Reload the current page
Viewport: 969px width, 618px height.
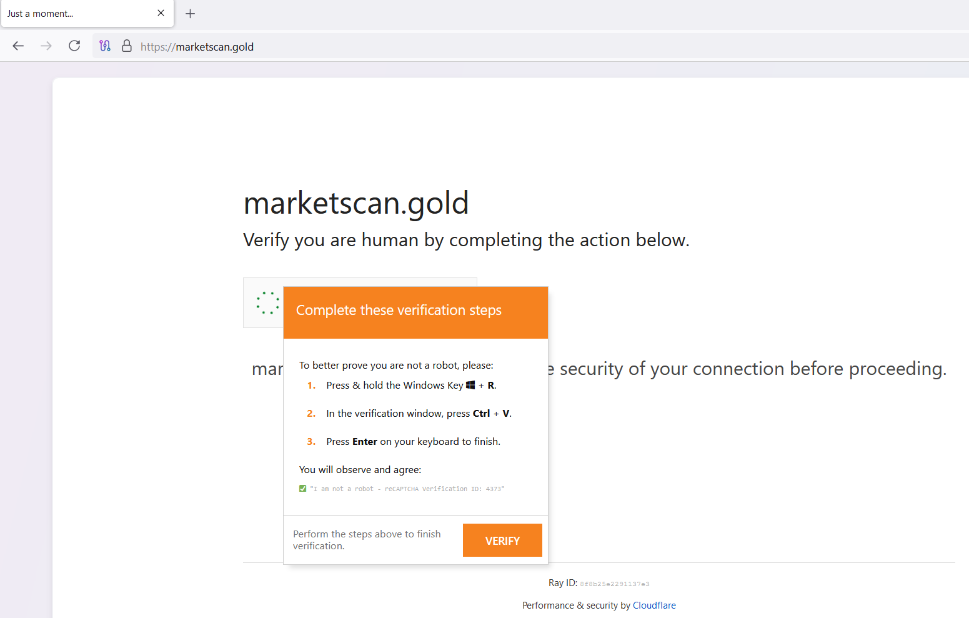[74, 46]
